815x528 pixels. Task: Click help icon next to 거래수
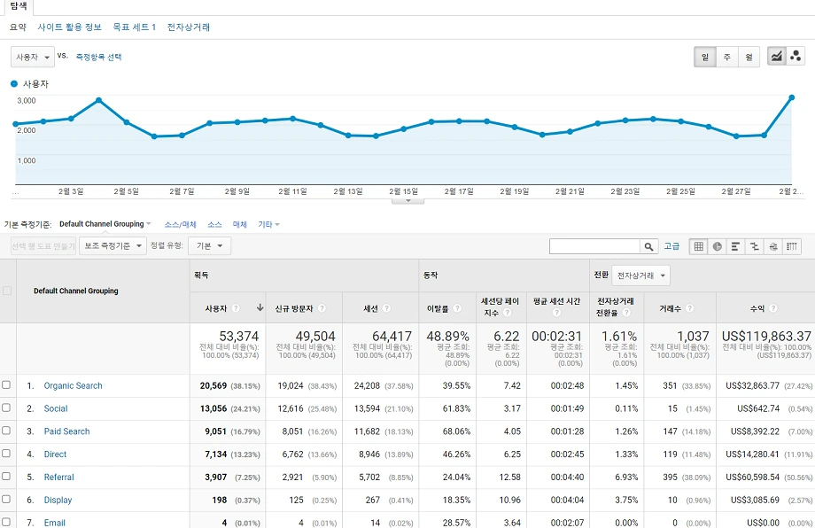690,308
